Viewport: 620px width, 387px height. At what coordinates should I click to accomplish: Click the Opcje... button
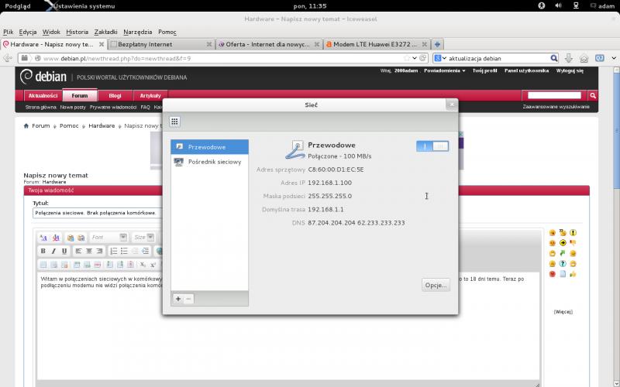436,285
